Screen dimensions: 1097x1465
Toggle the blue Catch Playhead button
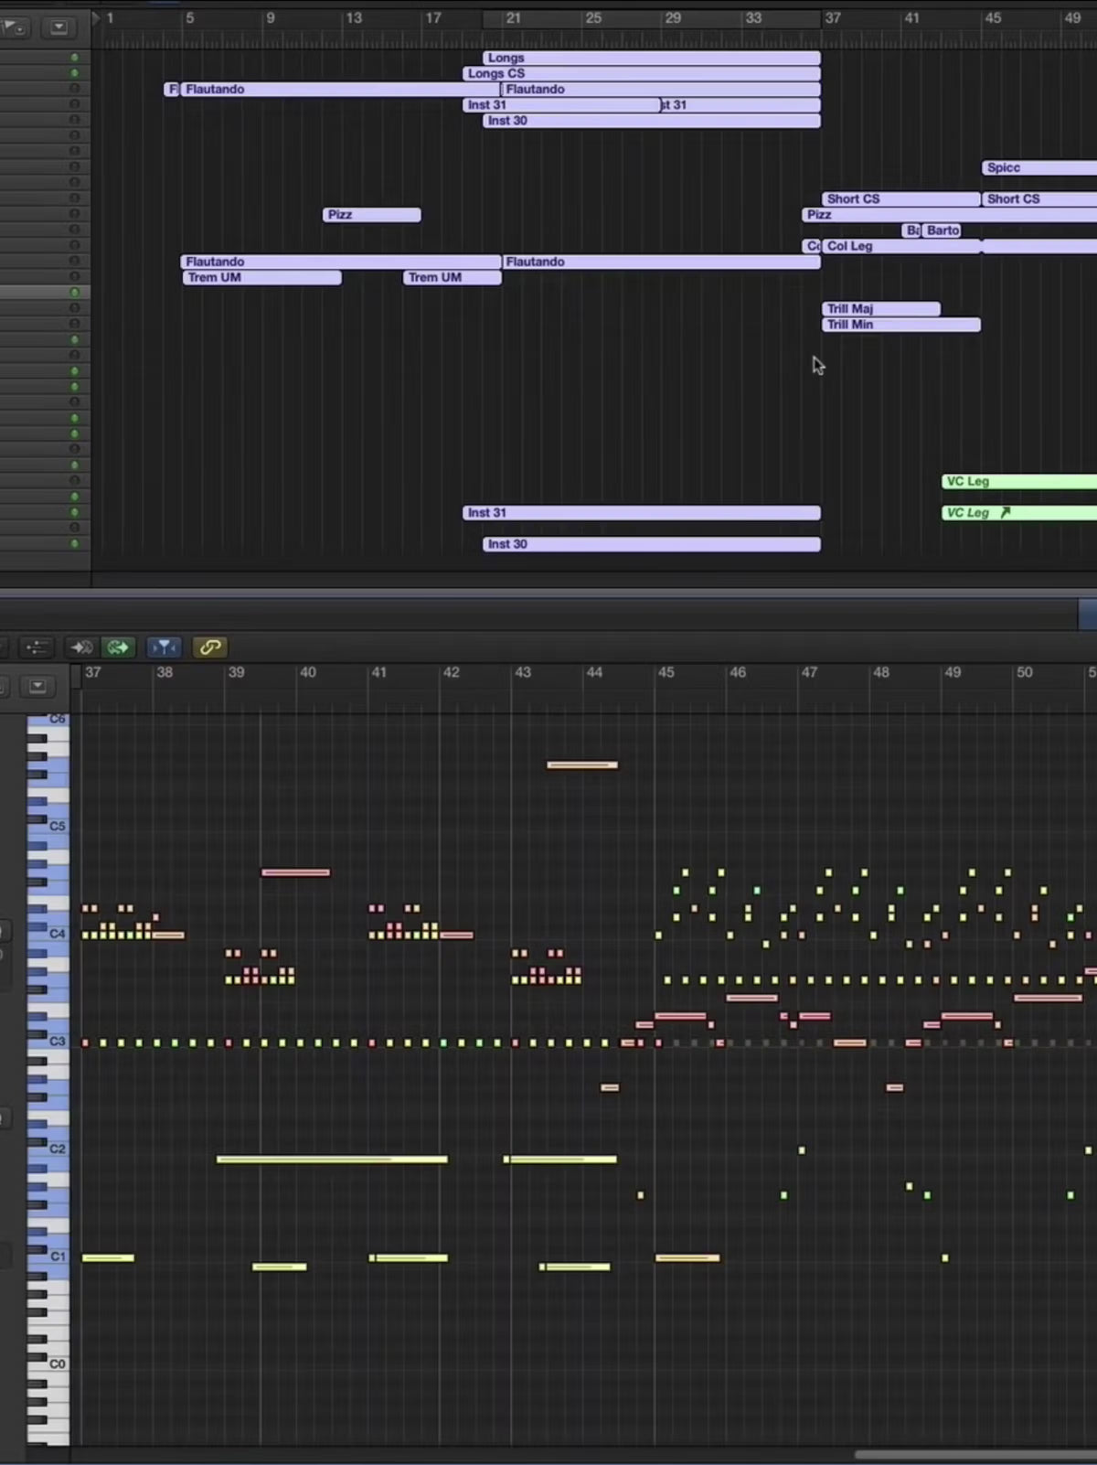point(164,647)
